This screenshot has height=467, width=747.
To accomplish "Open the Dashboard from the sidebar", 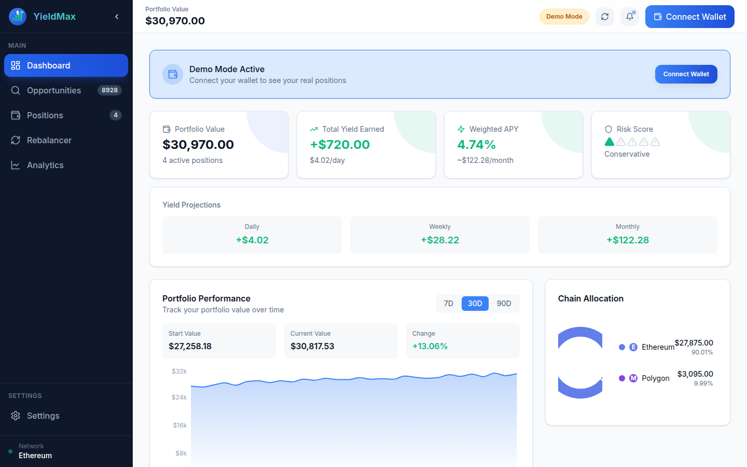I will point(66,65).
